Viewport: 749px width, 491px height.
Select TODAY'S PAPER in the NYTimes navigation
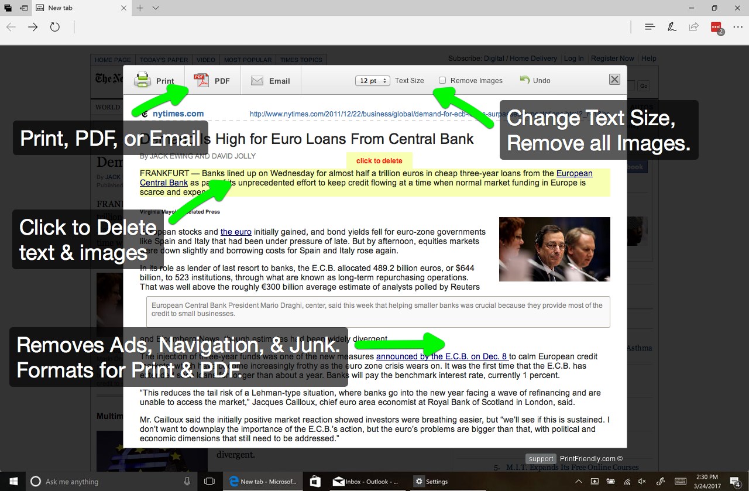(163, 59)
